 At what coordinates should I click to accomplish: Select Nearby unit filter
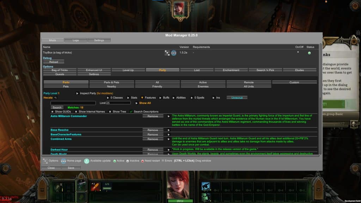click(x=111, y=87)
